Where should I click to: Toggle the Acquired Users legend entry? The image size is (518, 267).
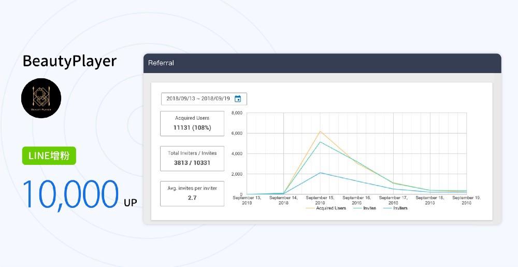(326, 208)
